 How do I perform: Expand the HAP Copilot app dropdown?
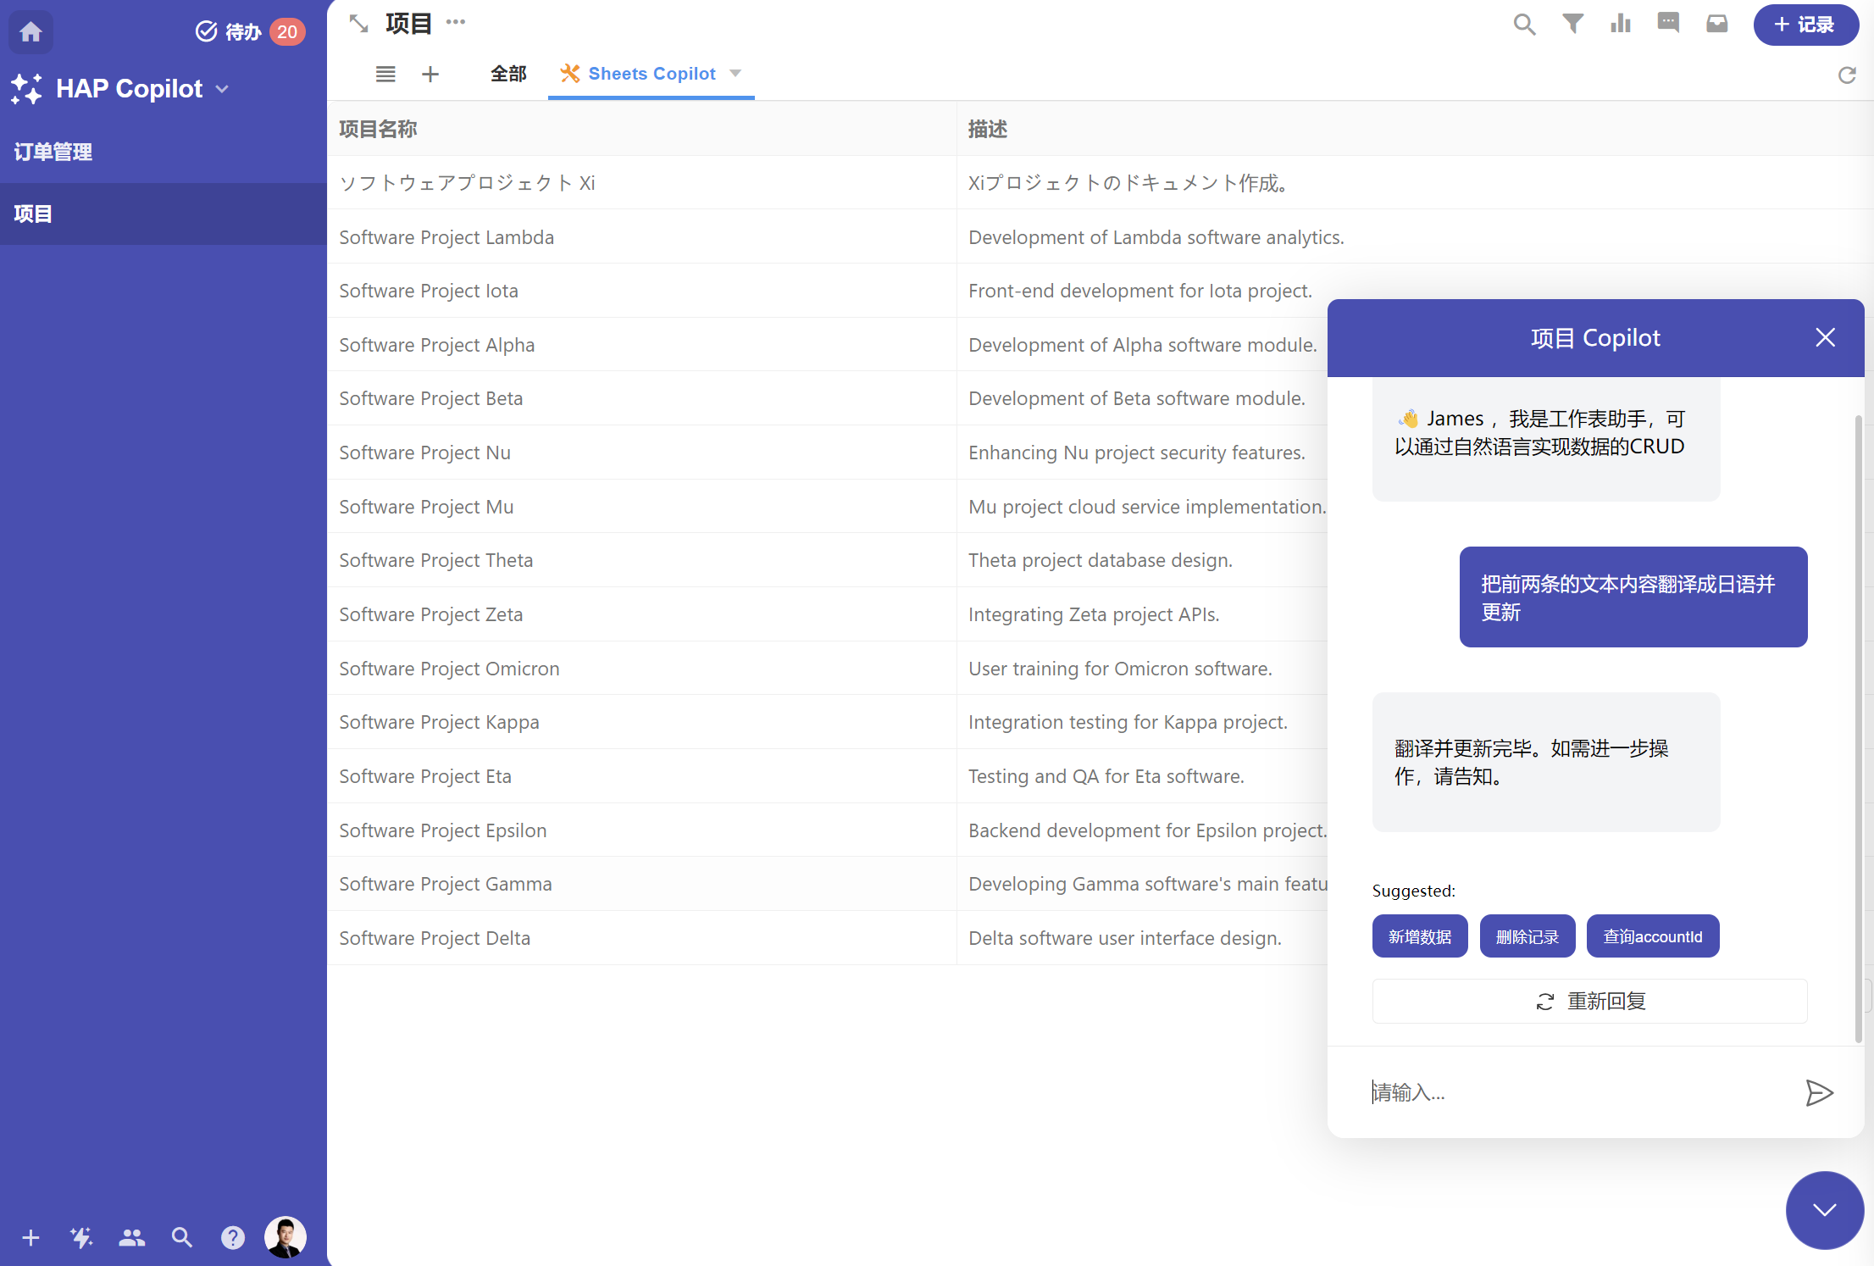tap(223, 89)
